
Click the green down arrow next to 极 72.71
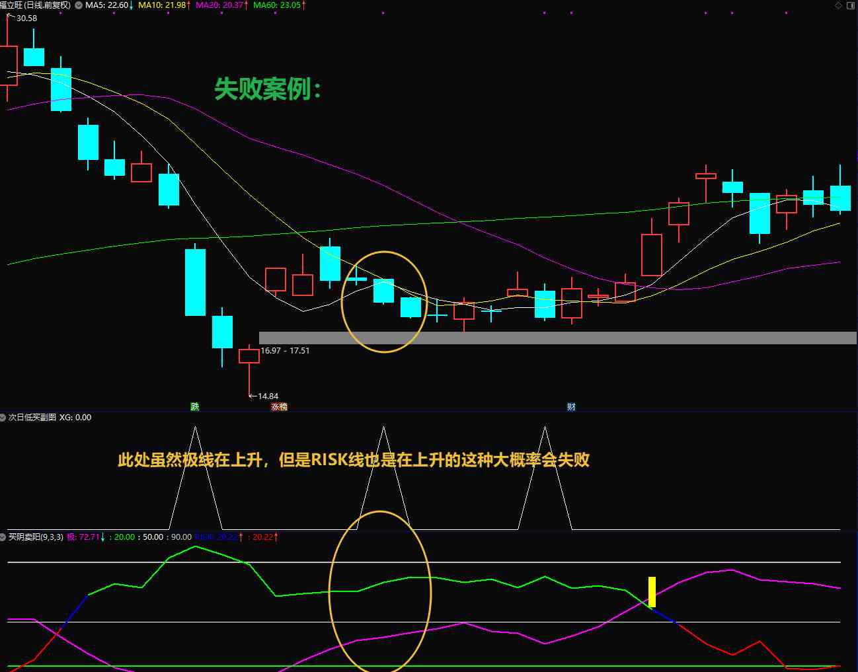tap(102, 537)
